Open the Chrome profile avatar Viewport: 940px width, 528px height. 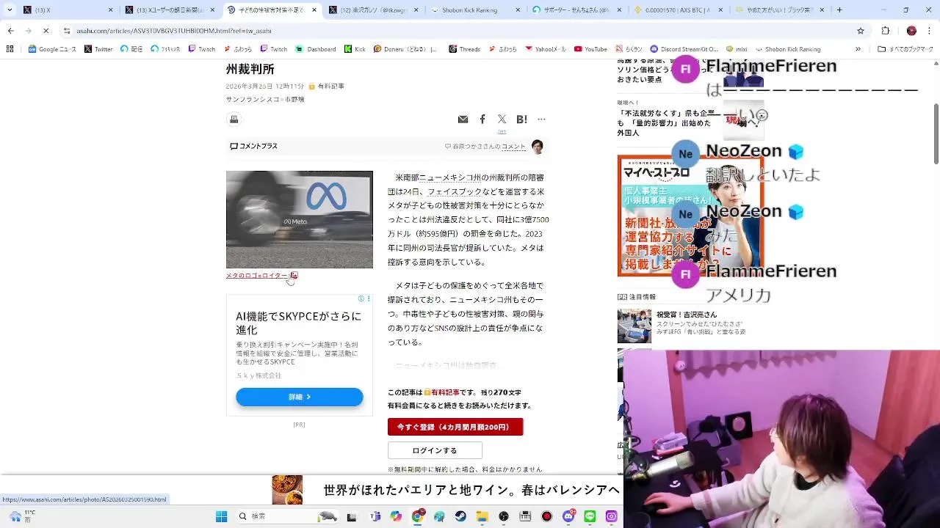tap(911, 31)
